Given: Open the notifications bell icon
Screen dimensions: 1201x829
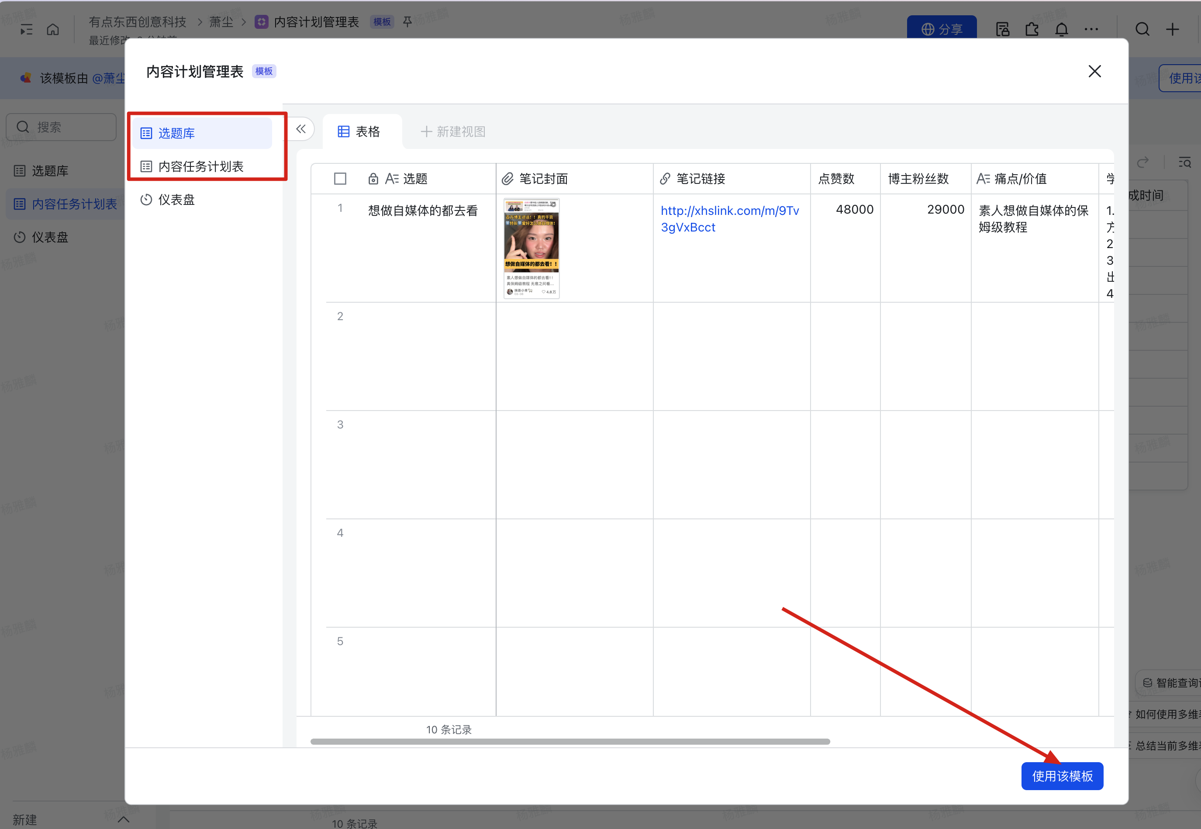Looking at the screenshot, I should (1061, 30).
